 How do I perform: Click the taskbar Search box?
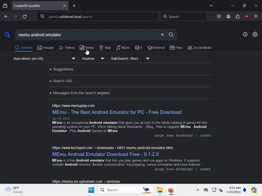click(x=125, y=190)
